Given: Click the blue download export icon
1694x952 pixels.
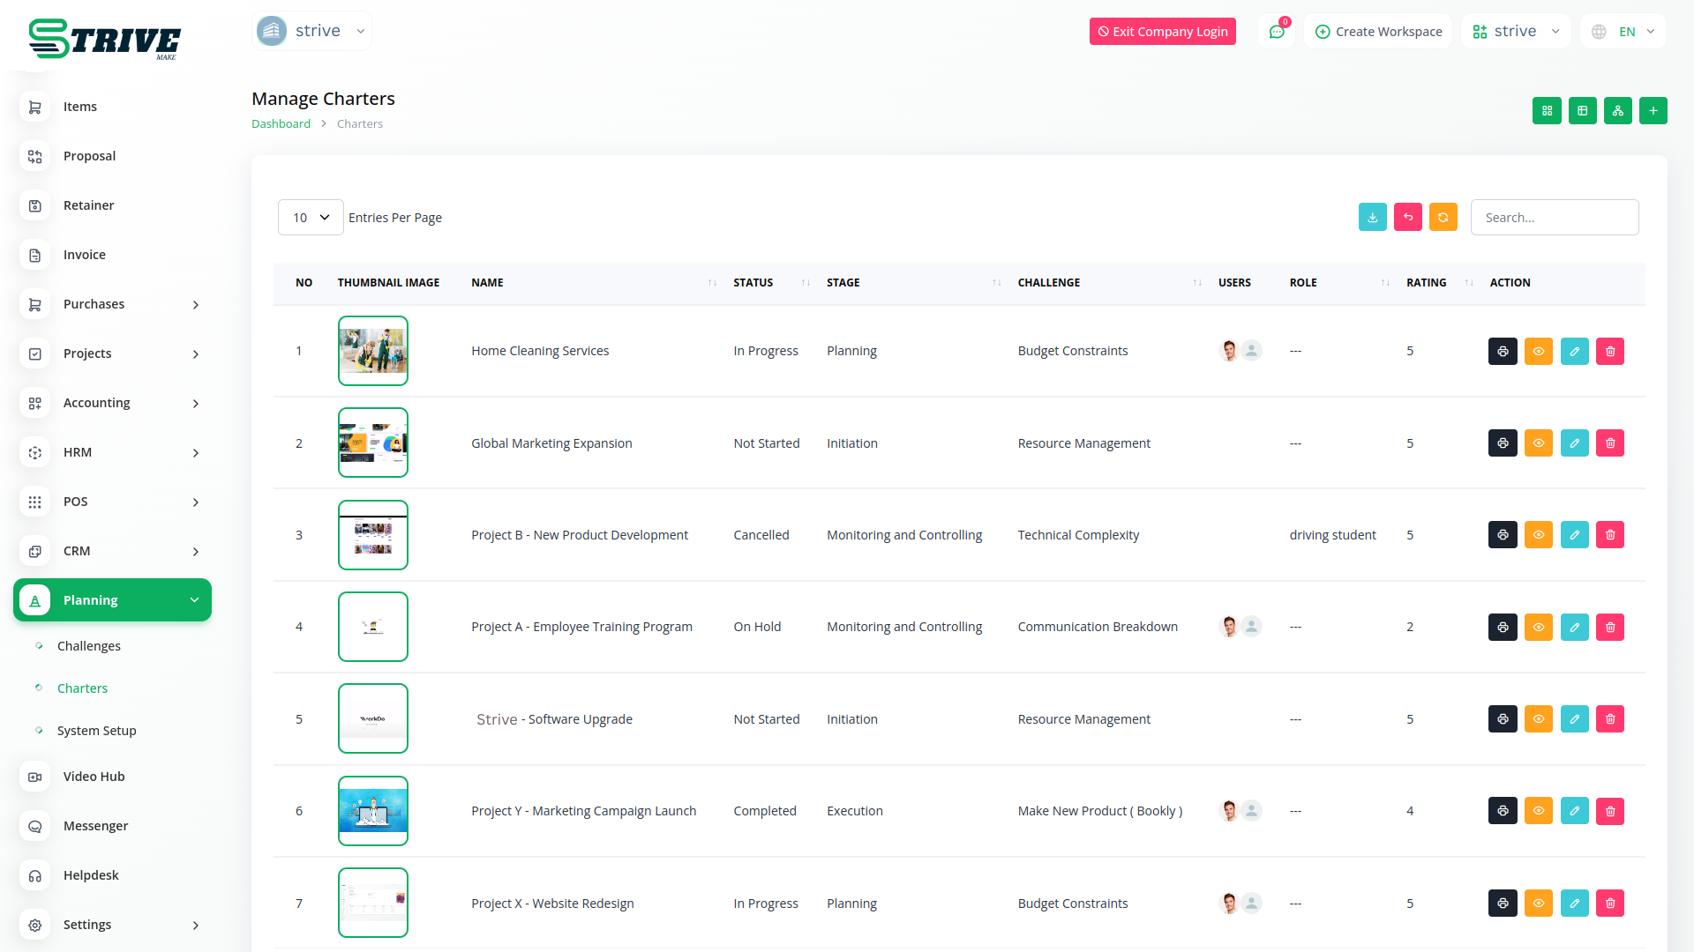Looking at the screenshot, I should click(1372, 218).
